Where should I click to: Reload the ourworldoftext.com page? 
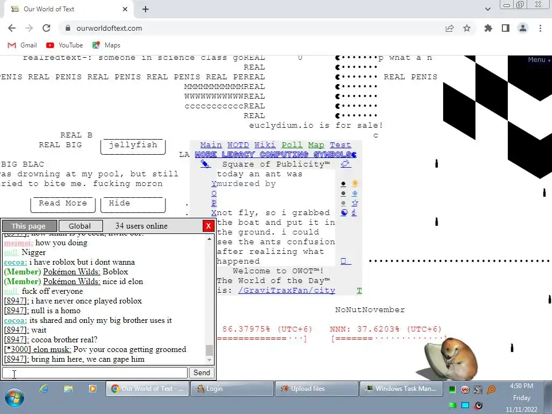click(46, 28)
